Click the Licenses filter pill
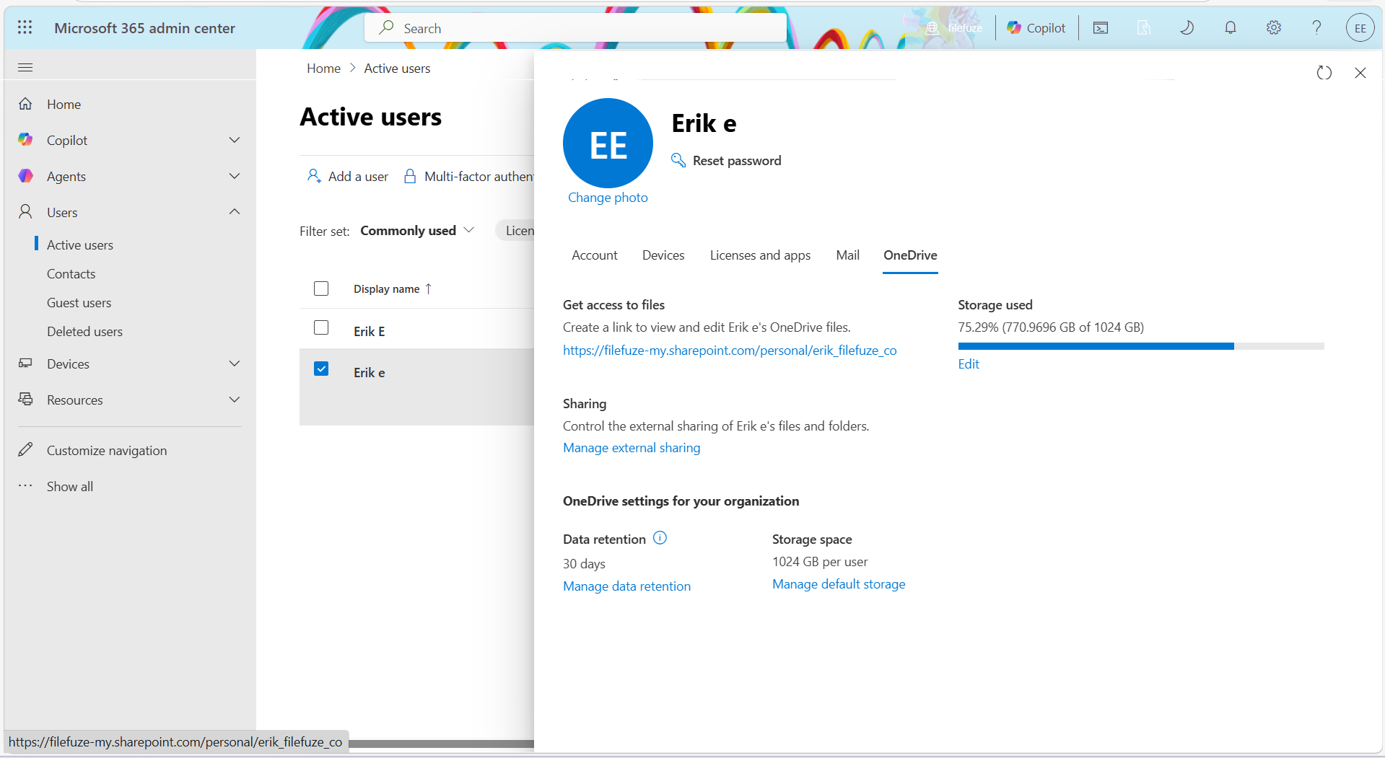 (515, 230)
